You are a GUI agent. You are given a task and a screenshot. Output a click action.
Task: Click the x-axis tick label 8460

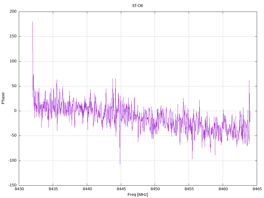coord(223,189)
